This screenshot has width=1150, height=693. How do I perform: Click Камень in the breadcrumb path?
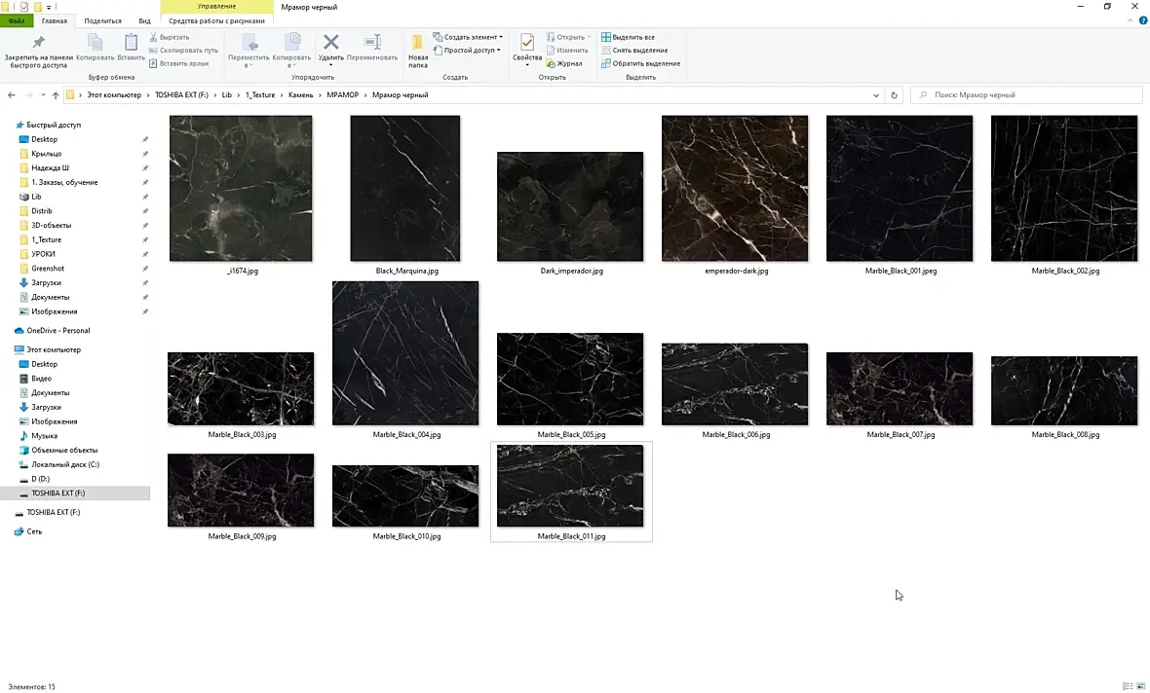[301, 95]
